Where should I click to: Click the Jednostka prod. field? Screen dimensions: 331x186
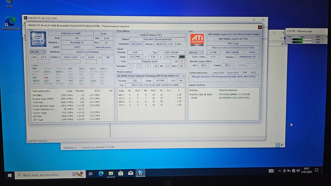click(x=103, y=47)
